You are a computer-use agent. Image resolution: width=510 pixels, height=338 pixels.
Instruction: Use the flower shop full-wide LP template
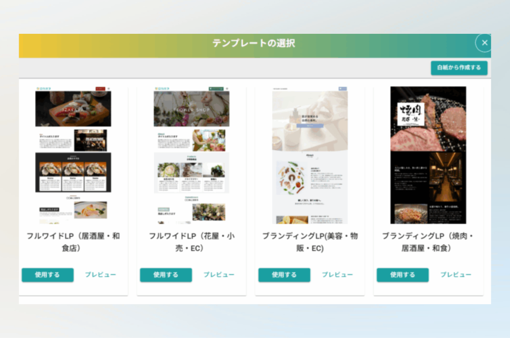click(x=166, y=275)
